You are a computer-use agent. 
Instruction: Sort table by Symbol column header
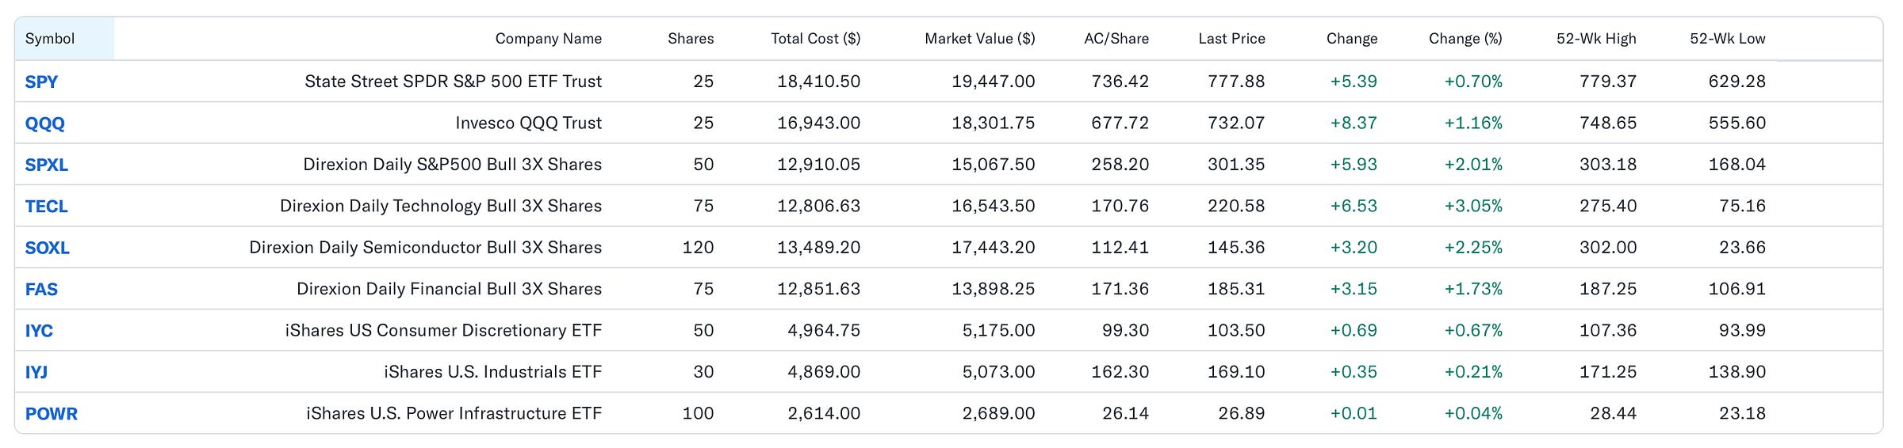tap(50, 39)
